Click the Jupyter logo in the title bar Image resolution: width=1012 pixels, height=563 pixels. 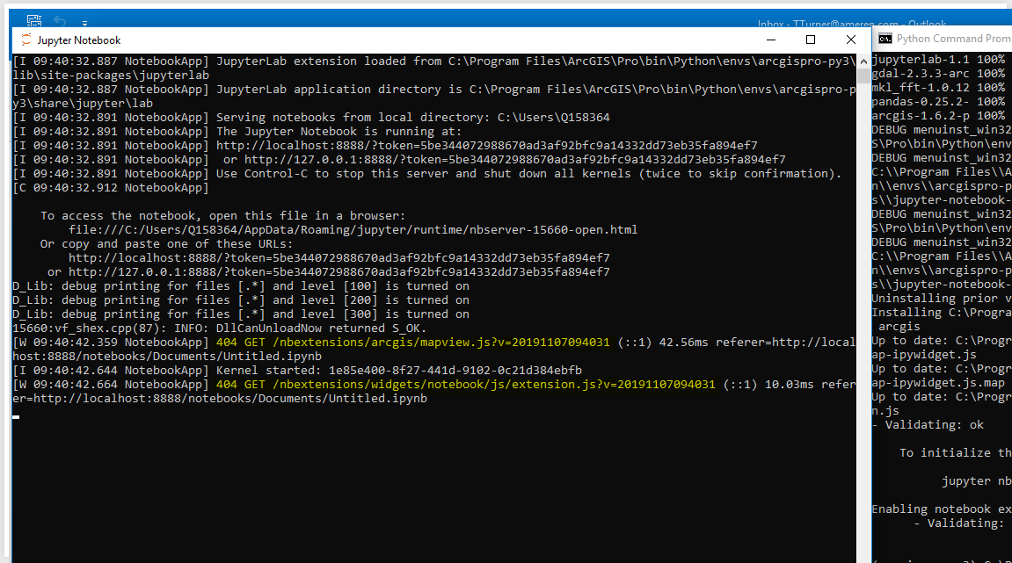tap(25, 40)
